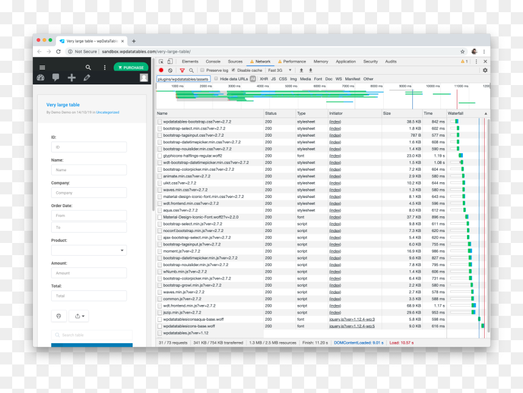Bookmark this page with the star icon
The height and width of the screenshot is (393, 523).
(x=462, y=52)
